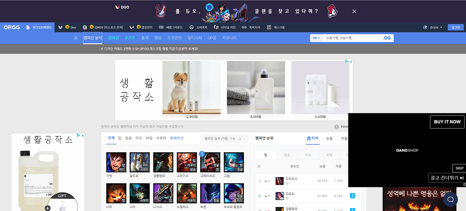Screen dimensions: 466x211
Task: Filter champions by 바텀 position
Action: 149,138
